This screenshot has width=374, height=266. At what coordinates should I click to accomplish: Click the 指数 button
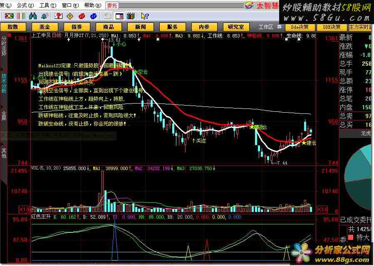coord(13,27)
